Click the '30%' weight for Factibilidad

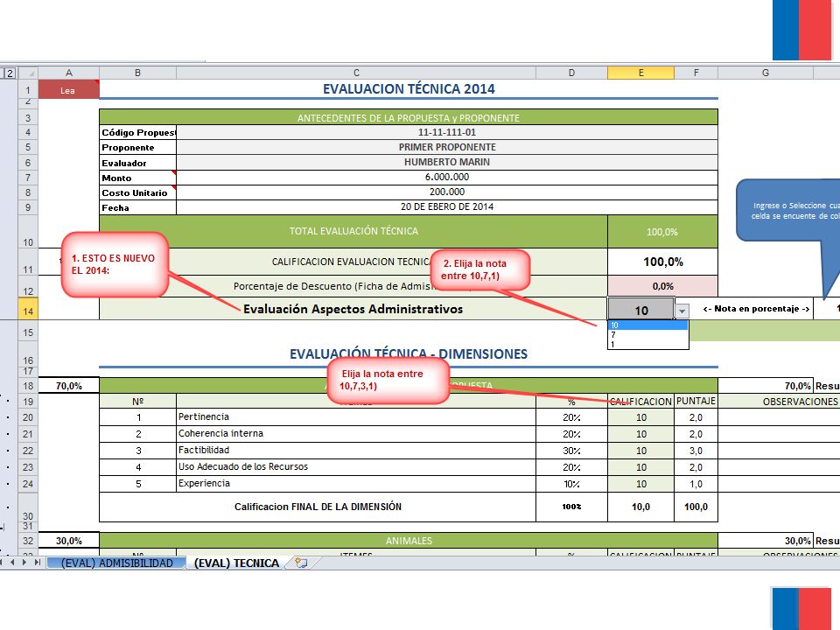571,451
